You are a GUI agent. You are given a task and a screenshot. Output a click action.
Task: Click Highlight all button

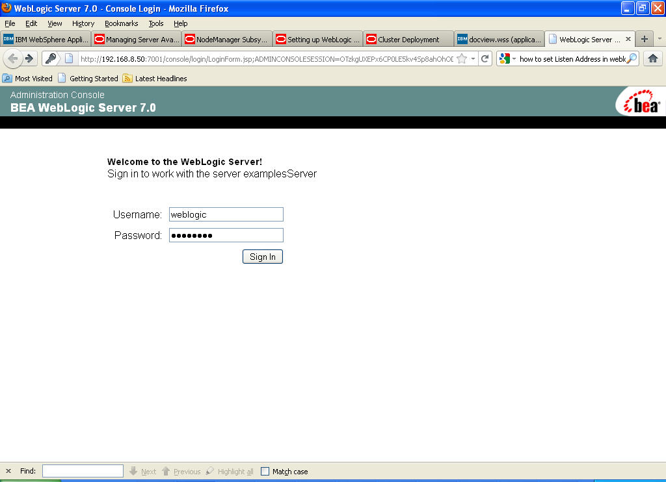pyautogui.click(x=230, y=472)
